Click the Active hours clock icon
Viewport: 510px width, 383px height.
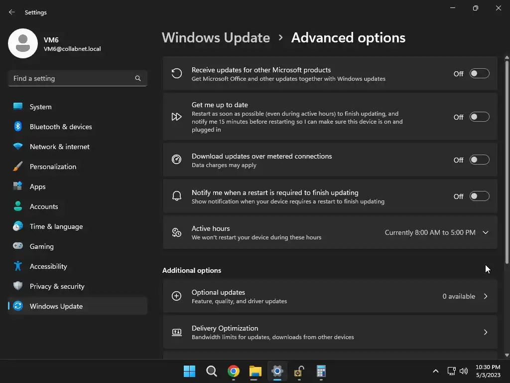pyautogui.click(x=177, y=232)
